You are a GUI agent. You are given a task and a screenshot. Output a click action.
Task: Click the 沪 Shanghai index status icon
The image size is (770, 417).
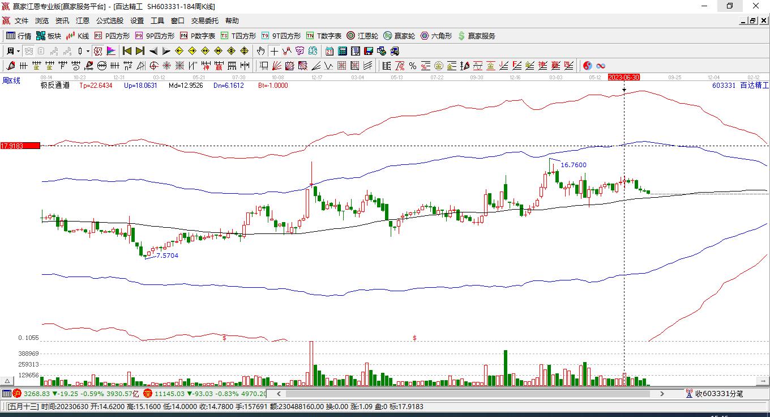point(17,393)
